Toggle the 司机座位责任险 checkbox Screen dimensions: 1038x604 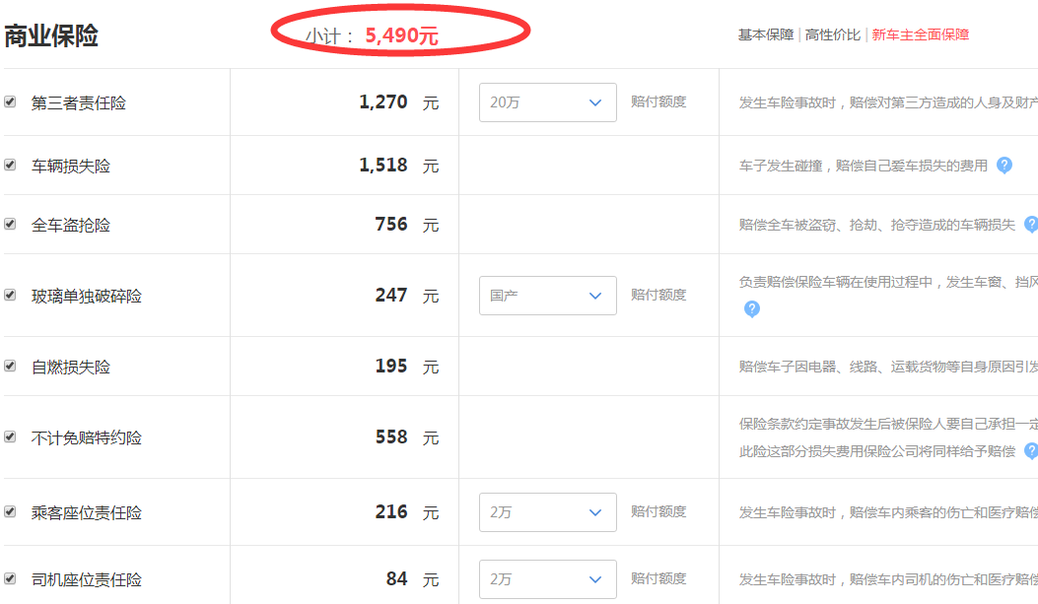[x=10, y=578]
